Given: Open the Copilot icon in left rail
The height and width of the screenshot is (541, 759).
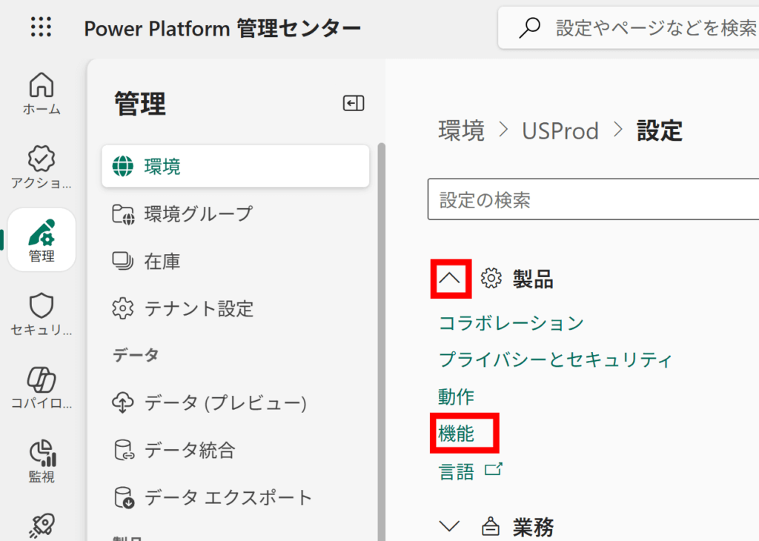Looking at the screenshot, I should coord(42,379).
